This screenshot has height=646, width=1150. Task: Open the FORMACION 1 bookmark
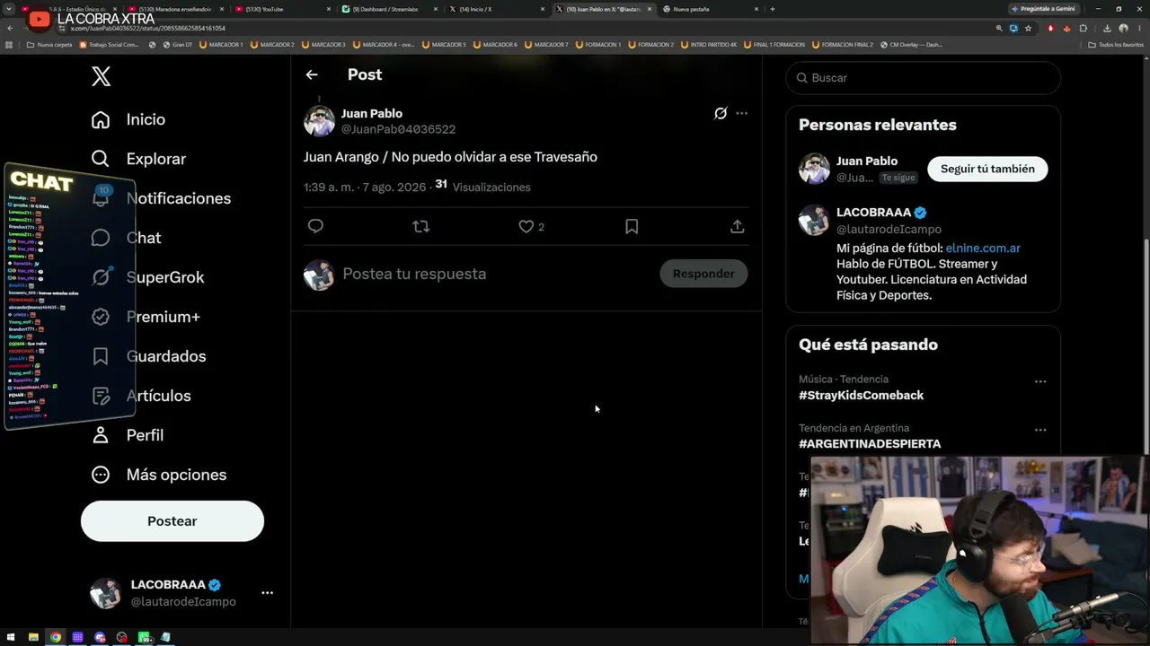pyautogui.click(x=598, y=44)
